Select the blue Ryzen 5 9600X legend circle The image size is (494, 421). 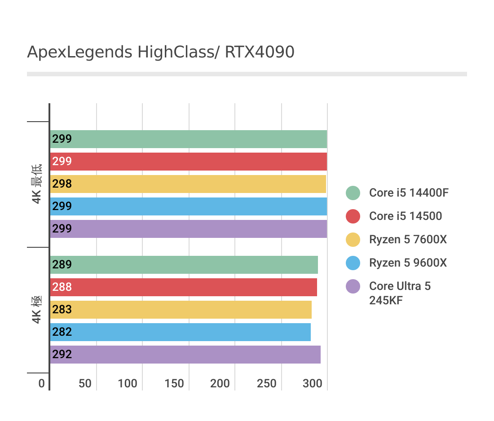pyautogui.click(x=353, y=263)
